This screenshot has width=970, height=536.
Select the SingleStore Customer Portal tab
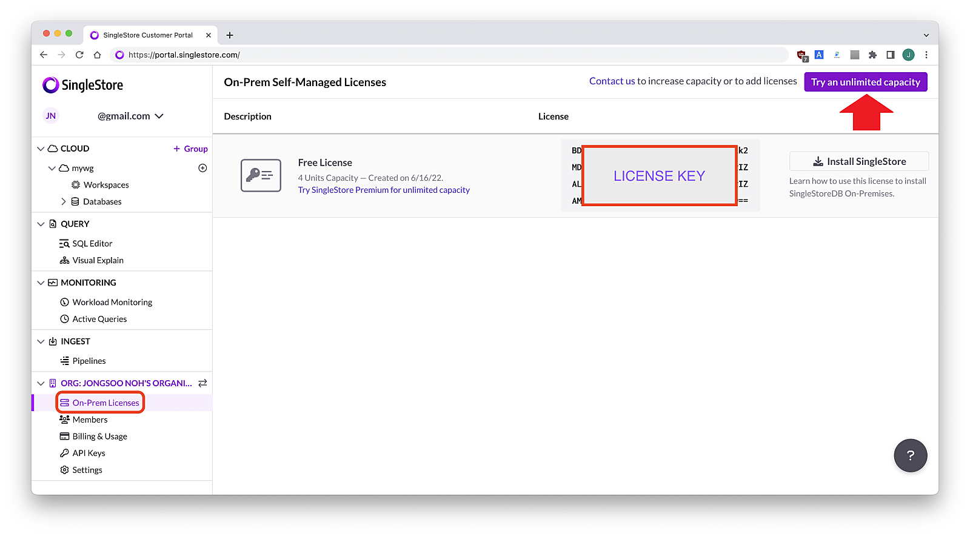[149, 35]
